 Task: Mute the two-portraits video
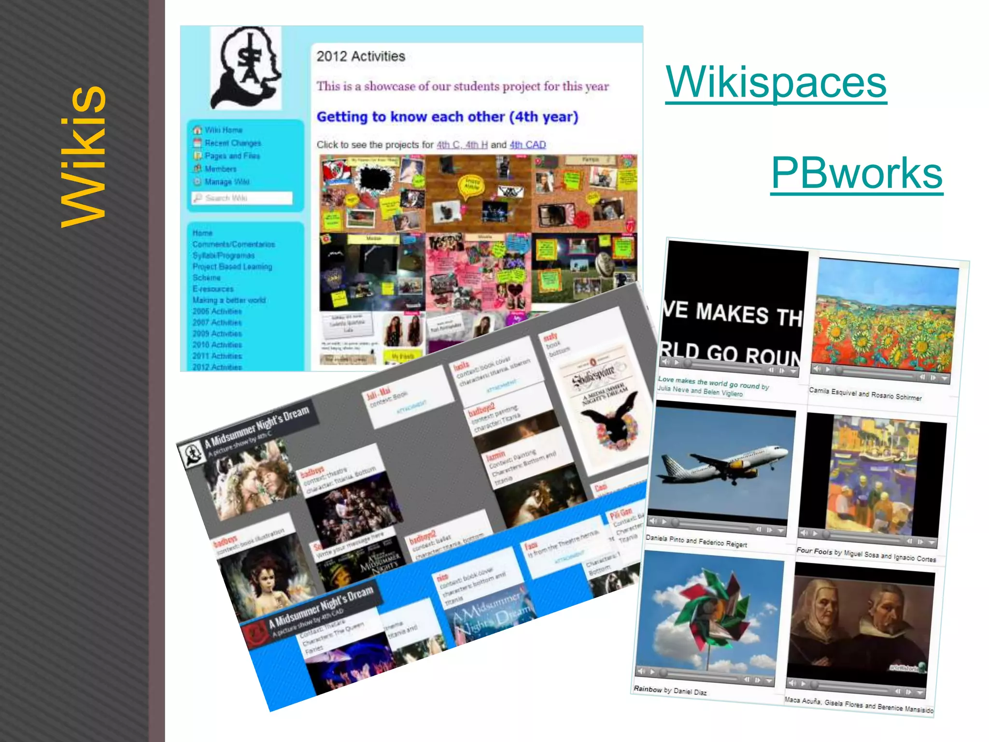(x=792, y=683)
